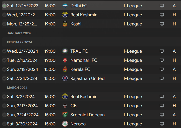Toggle the checkmark beside 3/17/2024 CB fixture
Screen dimensions: 181x128
click(x=4, y=106)
